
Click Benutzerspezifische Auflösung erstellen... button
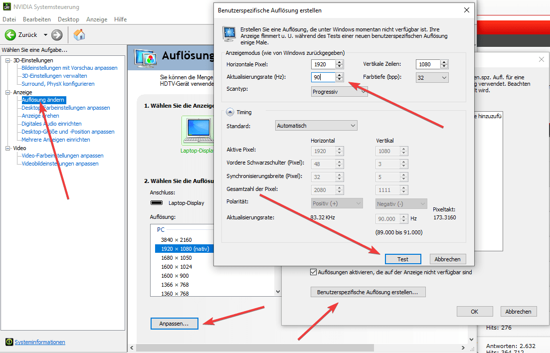click(368, 292)
